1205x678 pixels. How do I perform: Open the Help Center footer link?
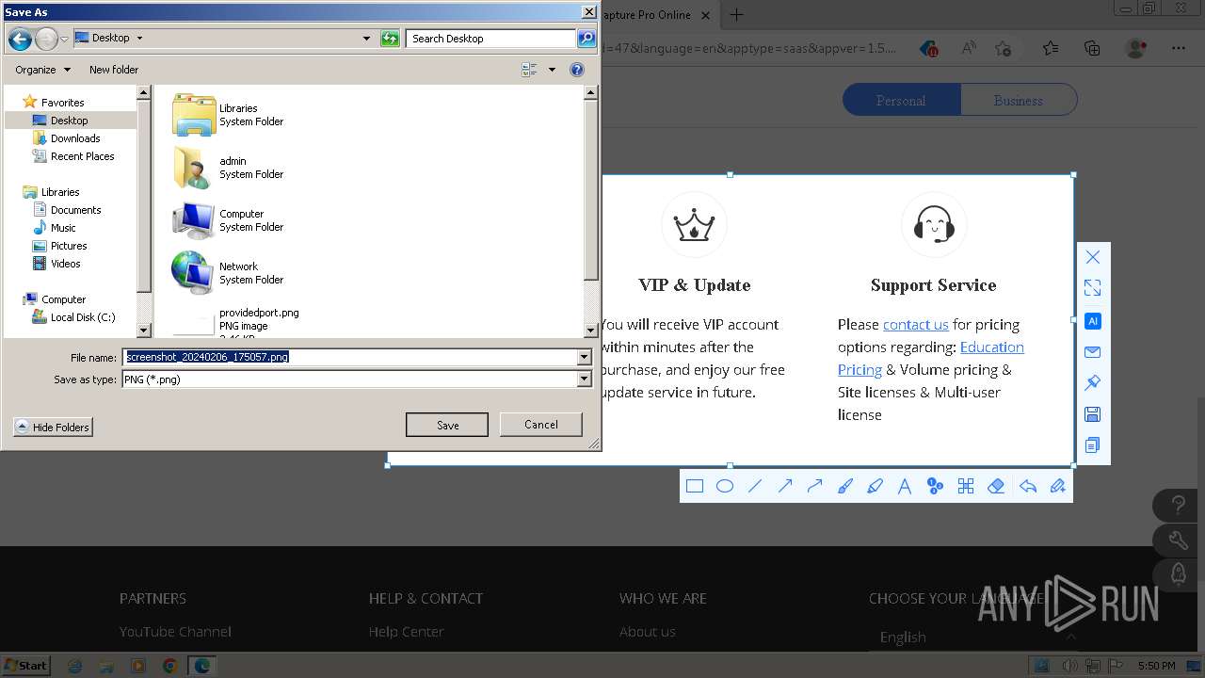(407, 632)
